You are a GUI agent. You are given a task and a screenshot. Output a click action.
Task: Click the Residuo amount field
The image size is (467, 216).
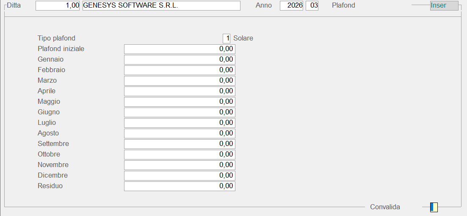pos(180,186)
